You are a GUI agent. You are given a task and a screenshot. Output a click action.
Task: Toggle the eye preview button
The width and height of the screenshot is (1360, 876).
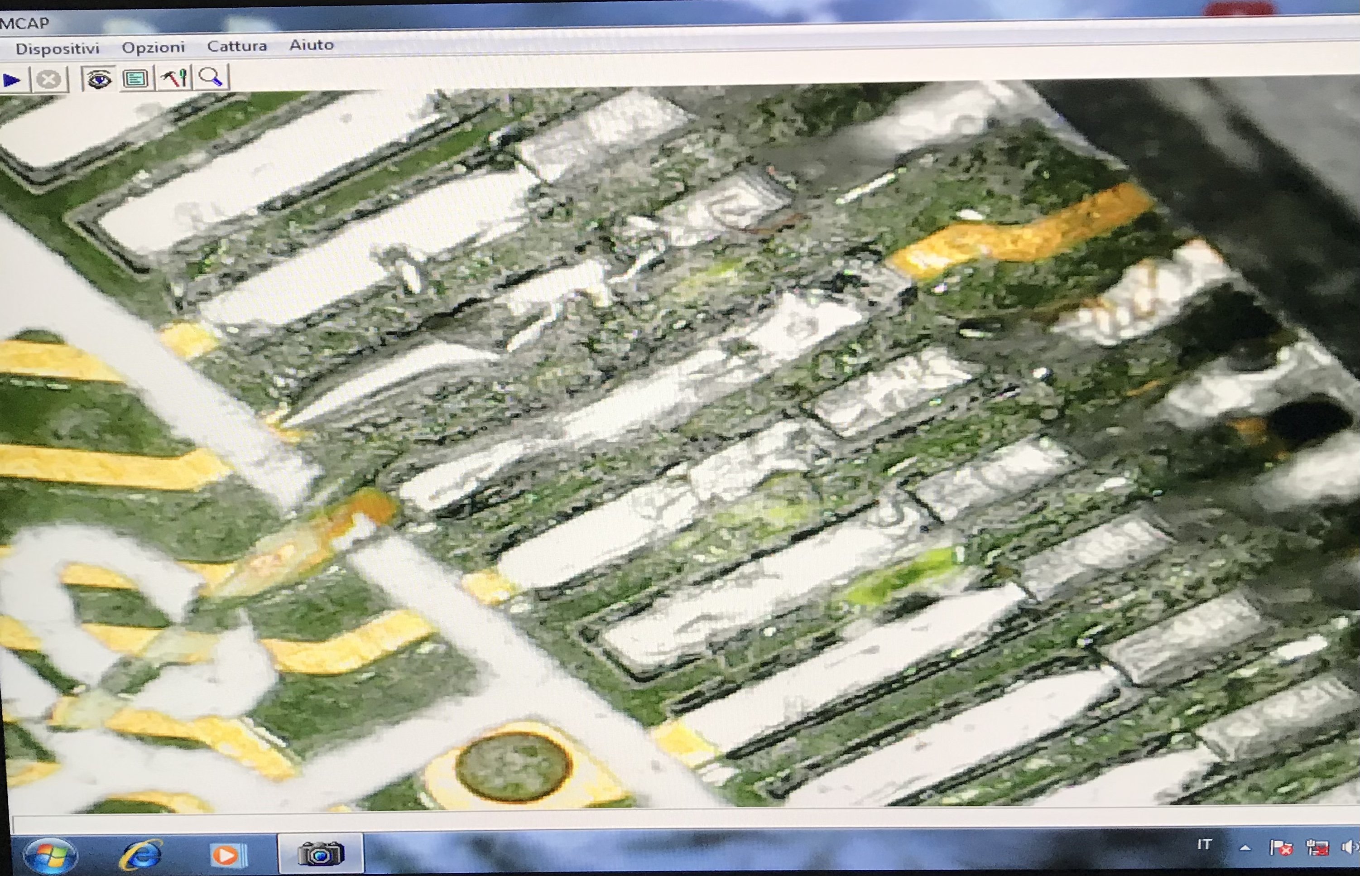point(99,78)
